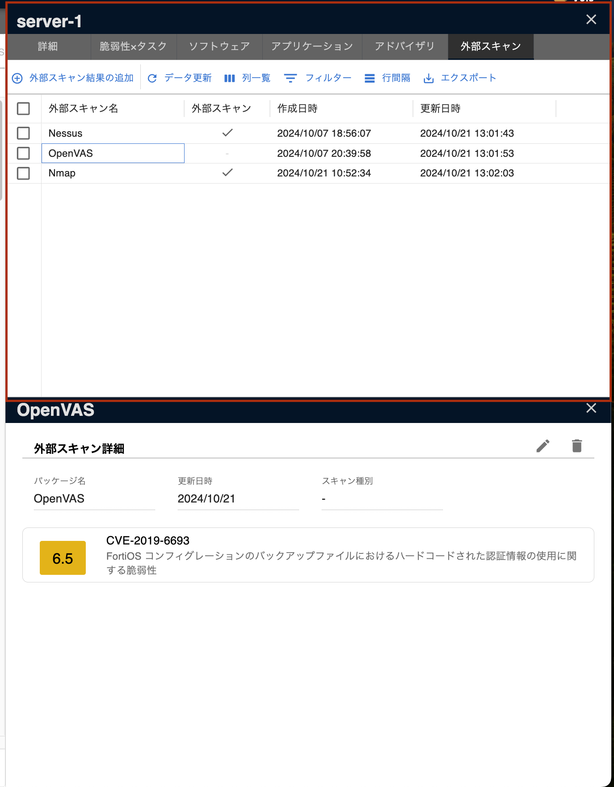Sort by 外部スキャン column header
Image resolution: width=614 pixels, height=787 pixels.
(221, 109)
